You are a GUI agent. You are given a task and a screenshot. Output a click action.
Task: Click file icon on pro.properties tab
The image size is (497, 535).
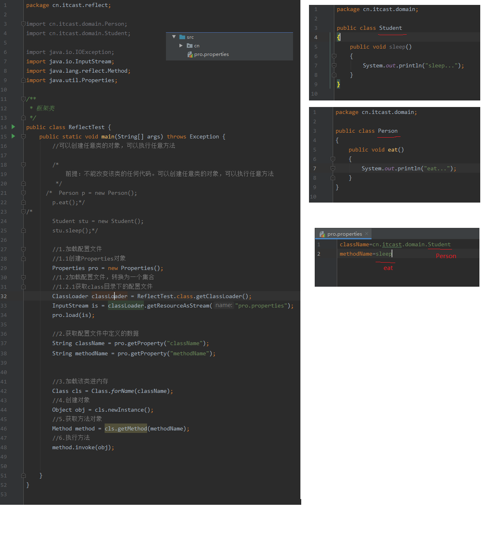(x=322, y=234)
